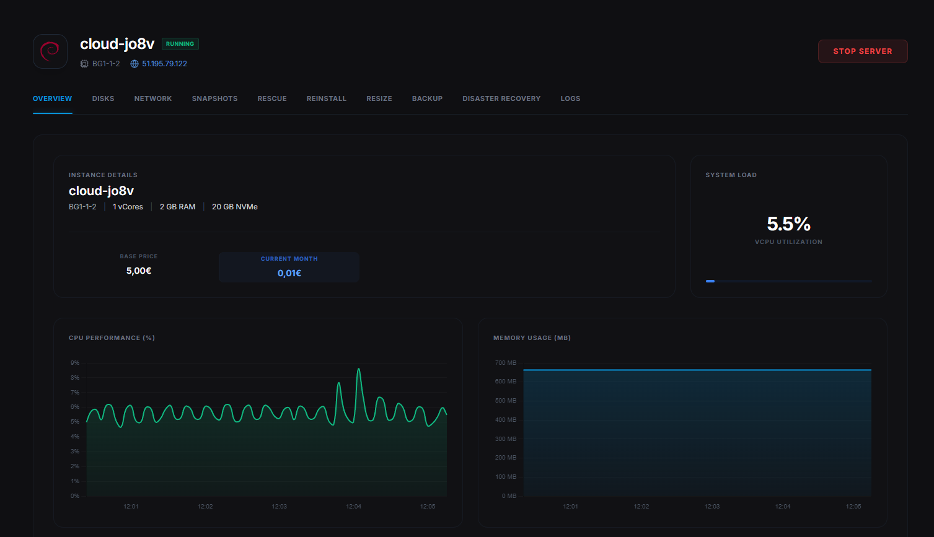The height and width of the screenshot is (537, 934).
Task: Click the CPU chip icon beside BG1-1-2
Action: [84, 64]
